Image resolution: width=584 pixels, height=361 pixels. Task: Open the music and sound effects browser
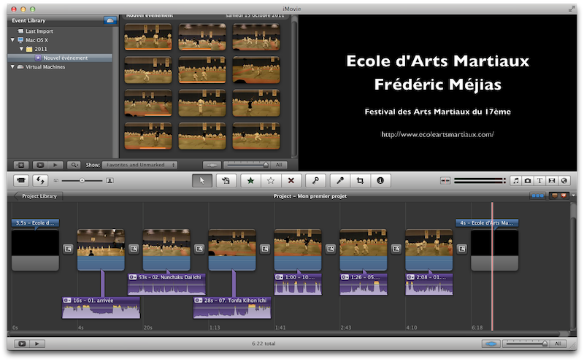pyautogui.click(x=516, y=181)
